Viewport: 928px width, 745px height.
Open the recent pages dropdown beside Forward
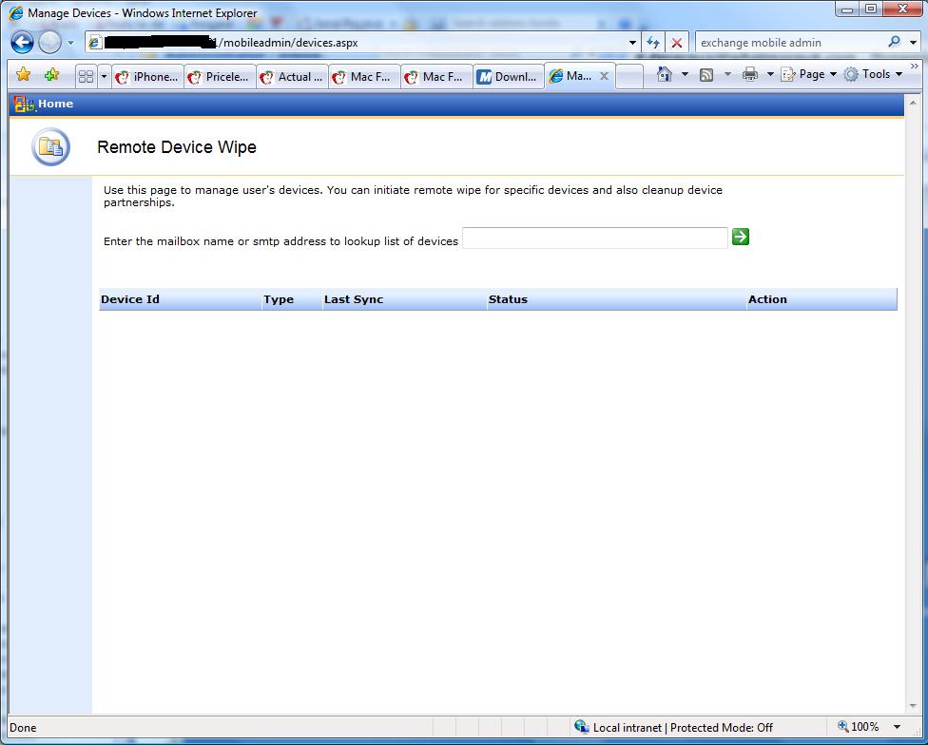click(x=70, y=43)
